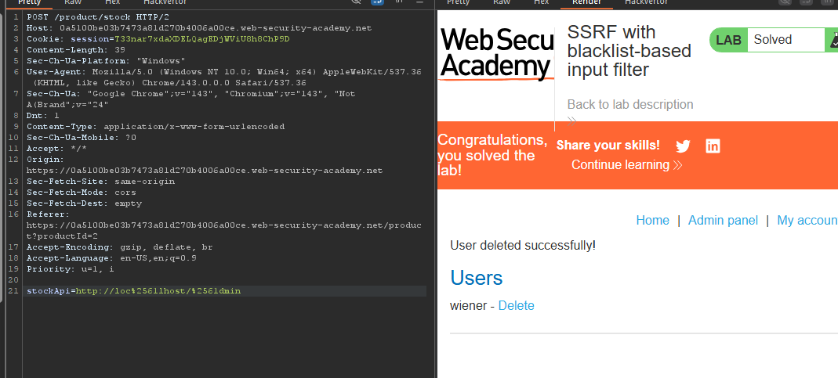Go to the Home link

pyautogui.click(x=652, y=220)
